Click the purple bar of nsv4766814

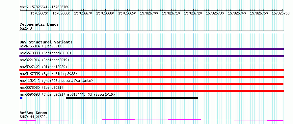coord(151,49)
